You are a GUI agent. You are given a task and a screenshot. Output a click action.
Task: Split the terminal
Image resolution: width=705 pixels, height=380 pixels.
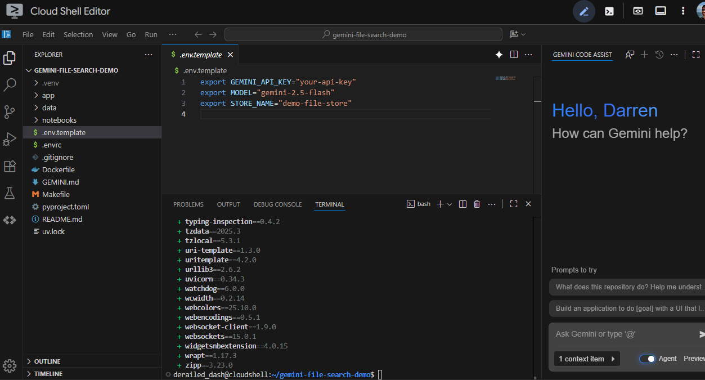click(x=462, y=204)
